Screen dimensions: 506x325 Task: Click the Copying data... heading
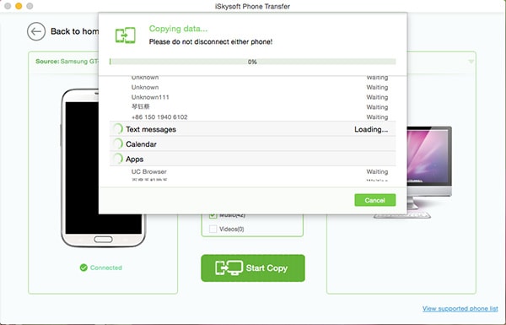point(178,29)
